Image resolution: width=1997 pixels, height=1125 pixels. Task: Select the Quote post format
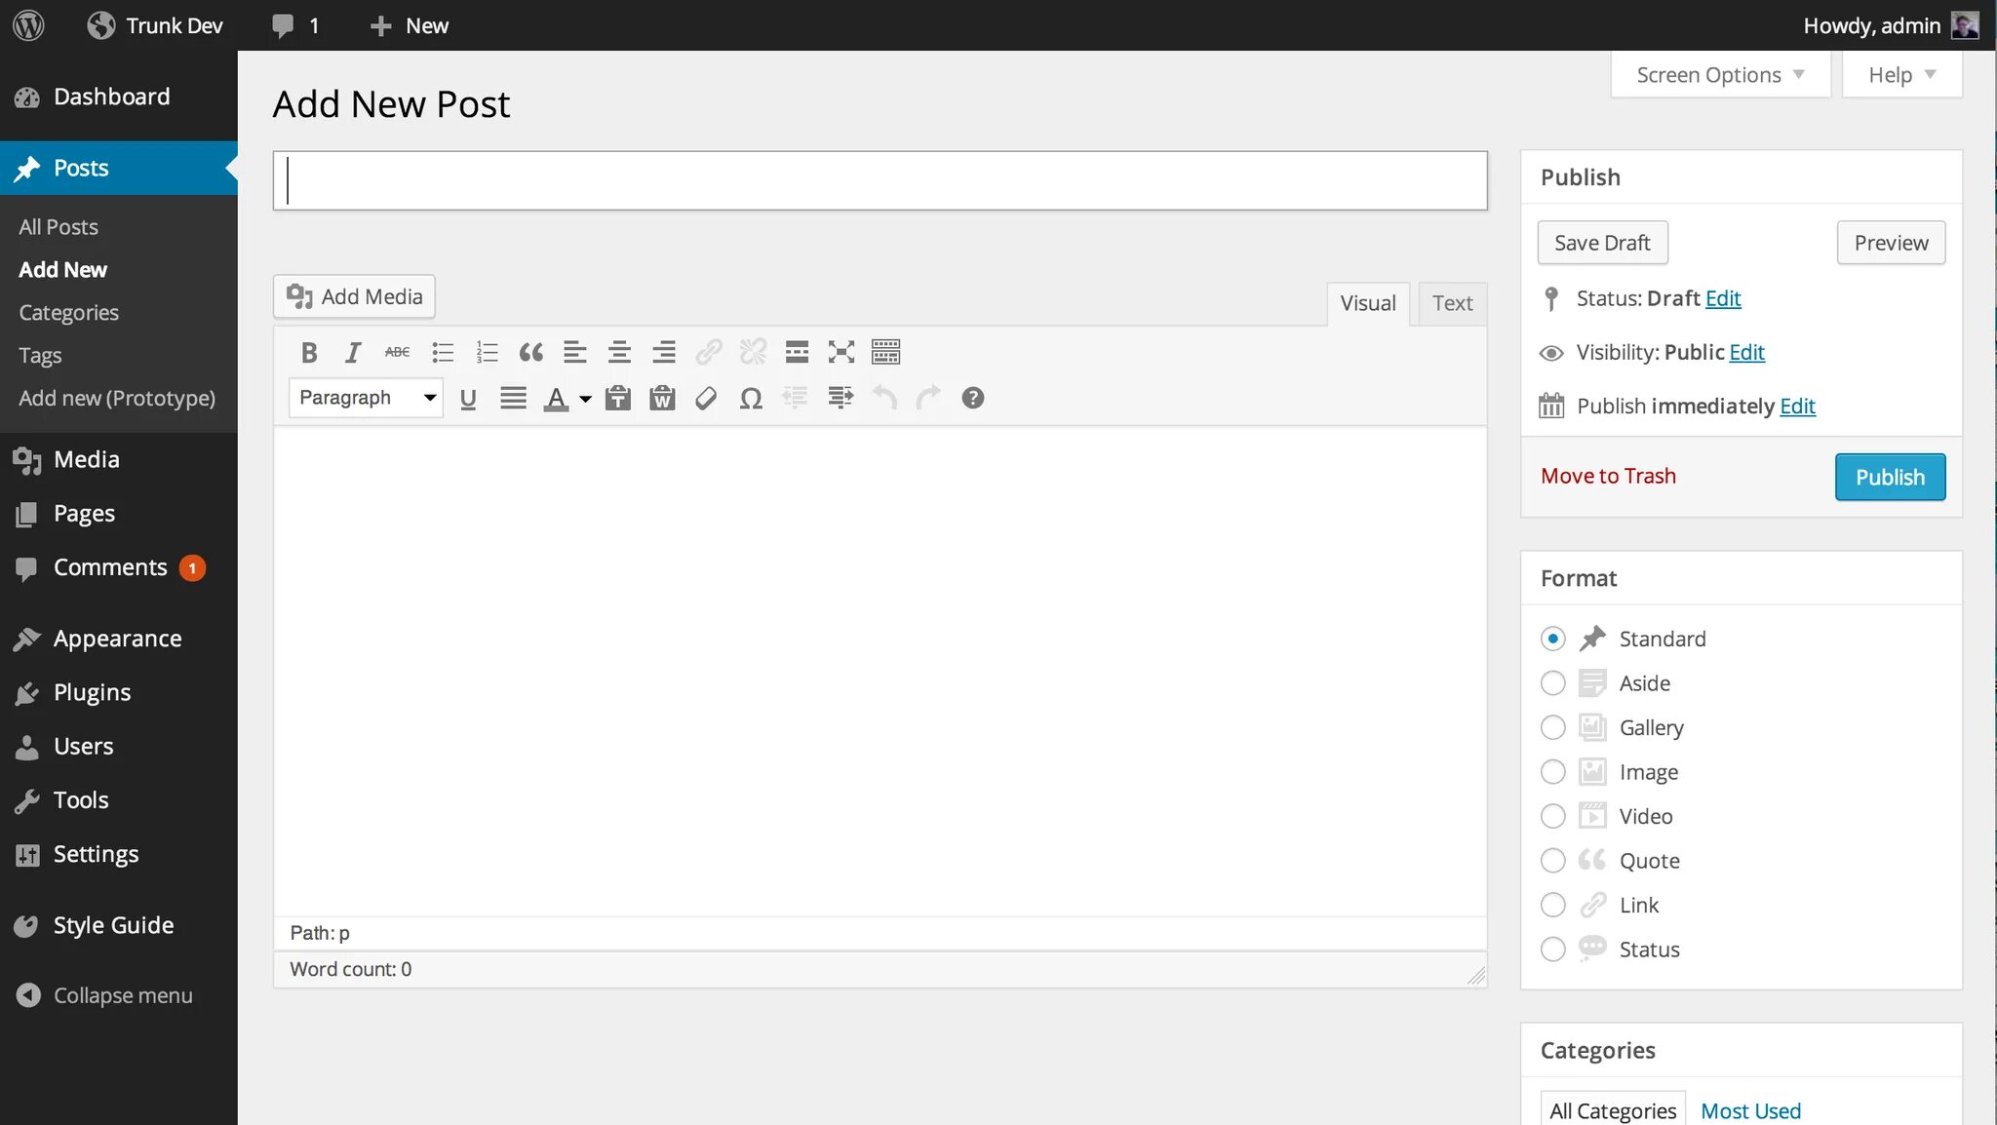pos(1553,861)
